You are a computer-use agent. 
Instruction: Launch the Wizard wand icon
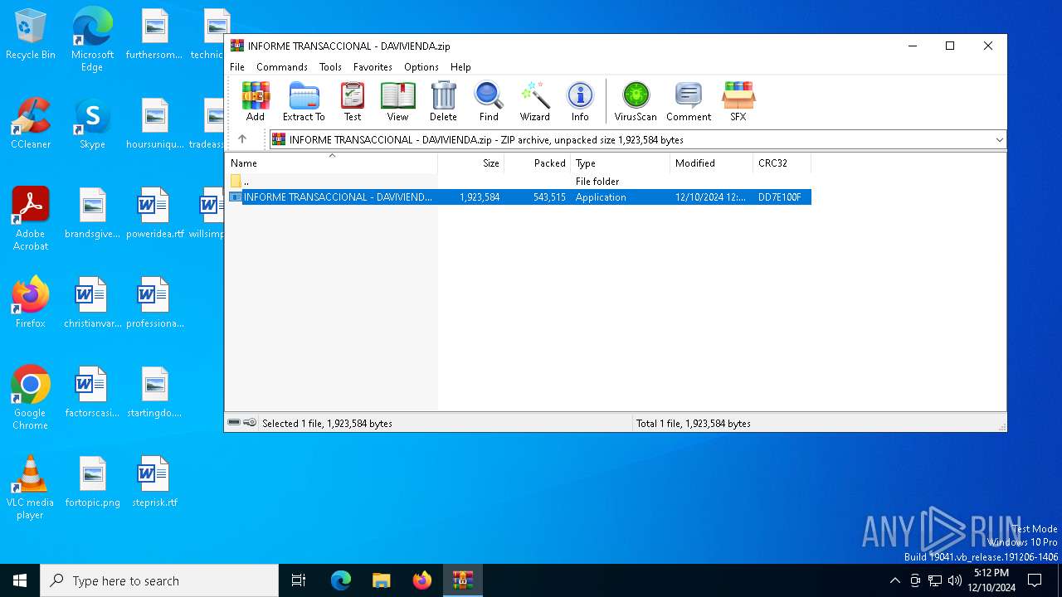click(x=535, y=101)
